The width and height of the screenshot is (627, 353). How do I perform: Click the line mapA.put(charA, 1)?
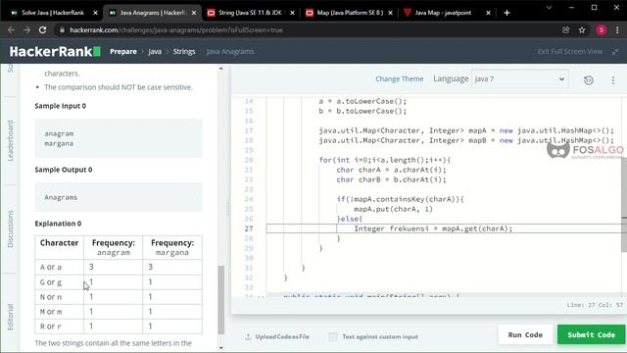click(393, 209)
